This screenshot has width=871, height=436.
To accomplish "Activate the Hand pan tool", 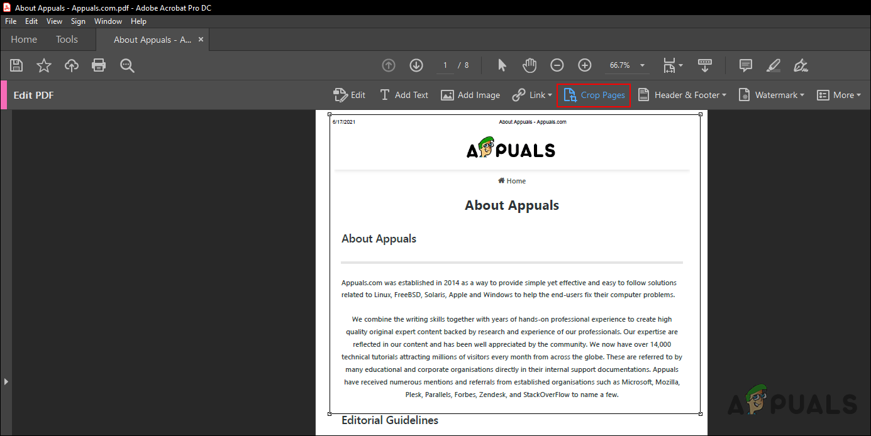I will 530,65.
